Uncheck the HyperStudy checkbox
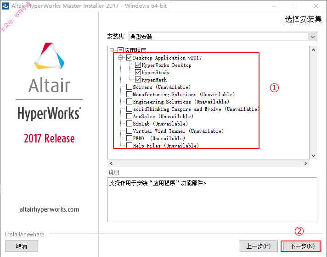 (x=138, y=72)
